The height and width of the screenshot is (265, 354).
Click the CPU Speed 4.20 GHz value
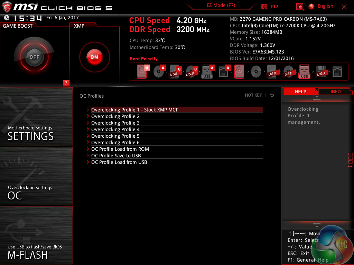pyautogui.click(x=191, y=20)
